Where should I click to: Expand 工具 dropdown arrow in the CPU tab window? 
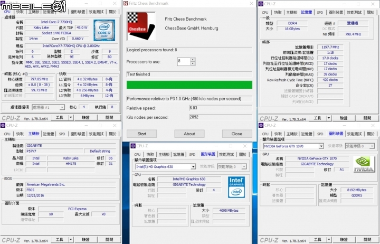pos(71,117)
